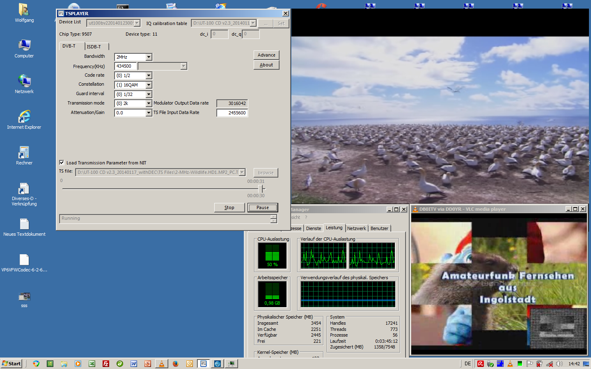Launch Firefox from the taskbar
591x369 pixels.
point(176,364)
